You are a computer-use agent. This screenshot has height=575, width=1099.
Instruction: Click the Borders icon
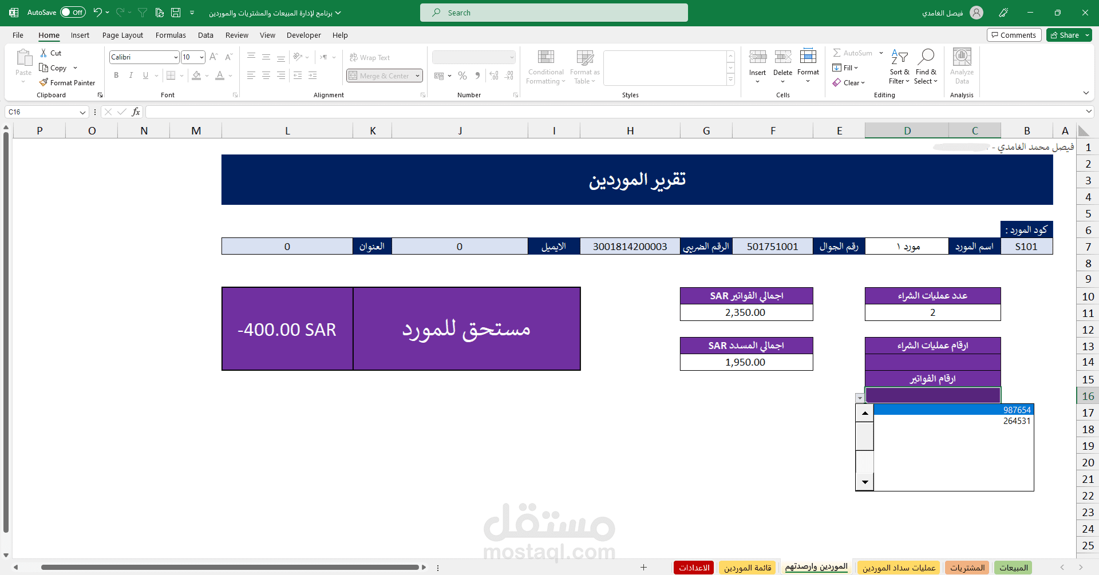[x=171, y=75]
